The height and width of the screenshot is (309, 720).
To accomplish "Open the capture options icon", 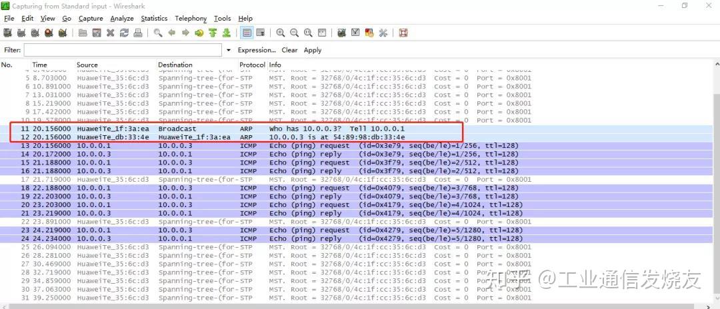I will coord(21,33).
